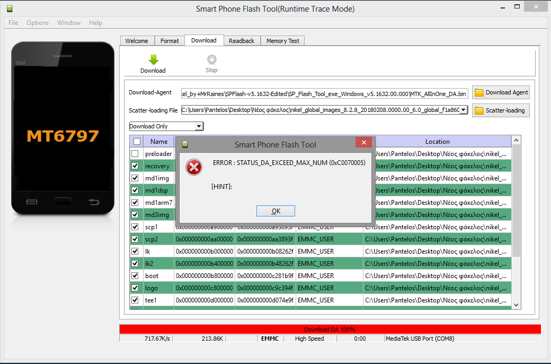
Task: Toggle the select-all checkbox in table header
Action: tap(137, 142)
